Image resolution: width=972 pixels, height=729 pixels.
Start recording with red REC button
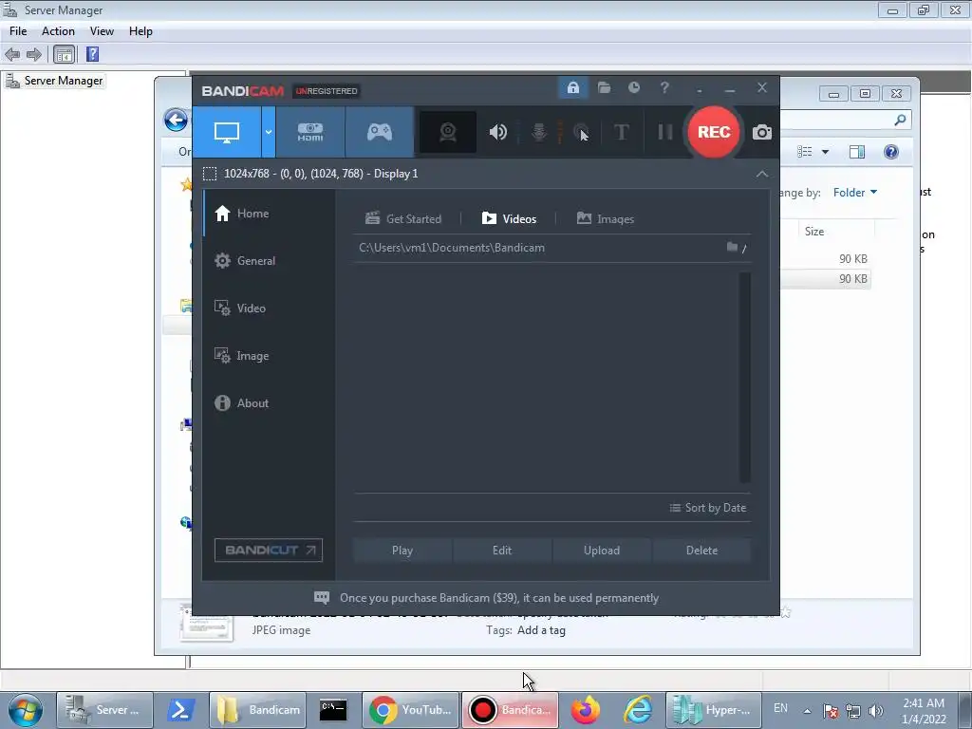click(714, 132)
